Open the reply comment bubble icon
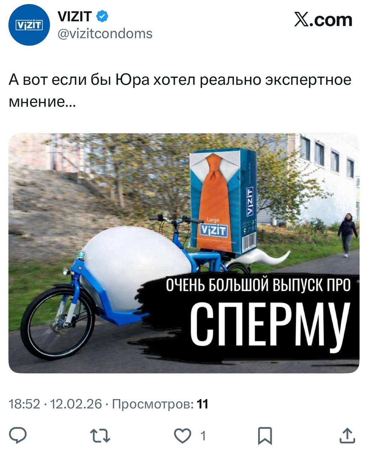The height and width of the screenshot is (456, 368). tap(18, 435)
